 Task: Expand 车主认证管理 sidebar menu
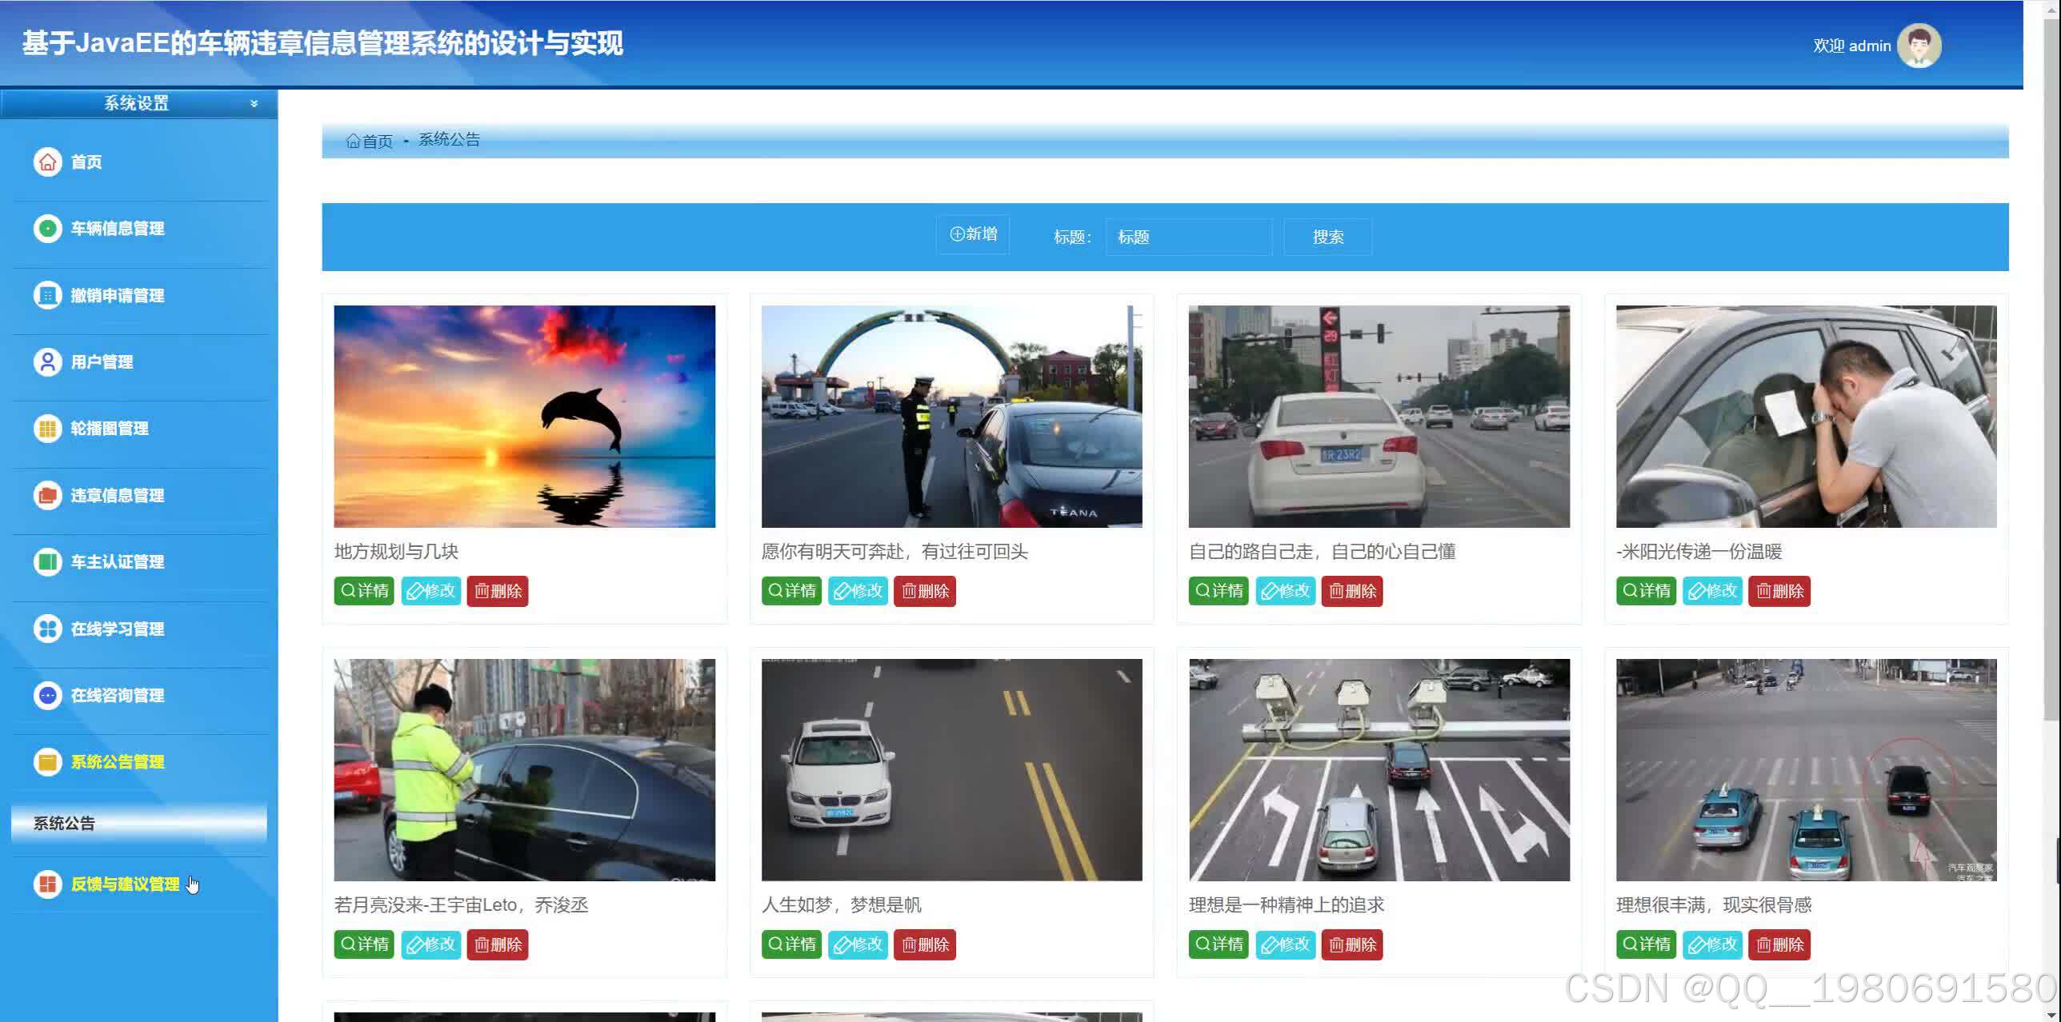(117, 562)
